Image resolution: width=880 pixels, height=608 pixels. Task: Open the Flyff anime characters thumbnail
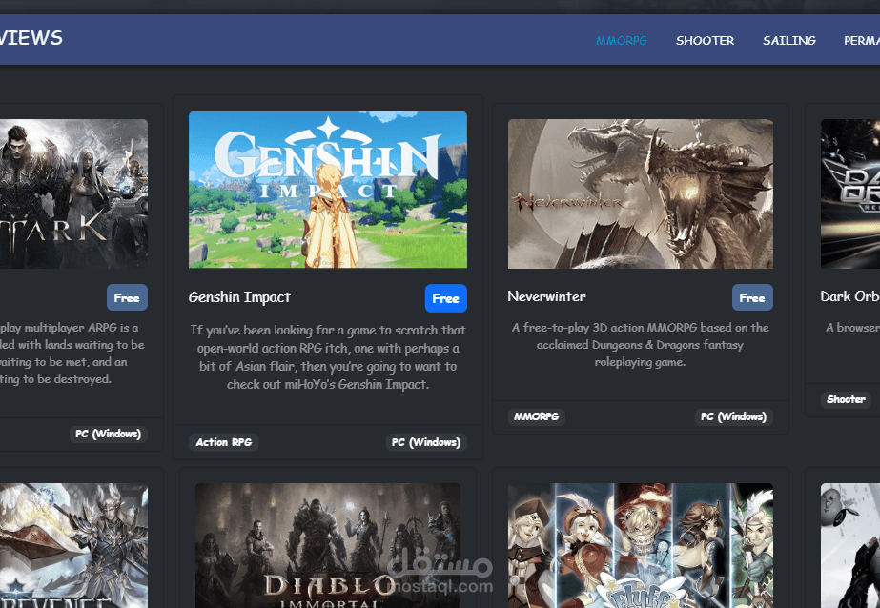click(641, 545)
